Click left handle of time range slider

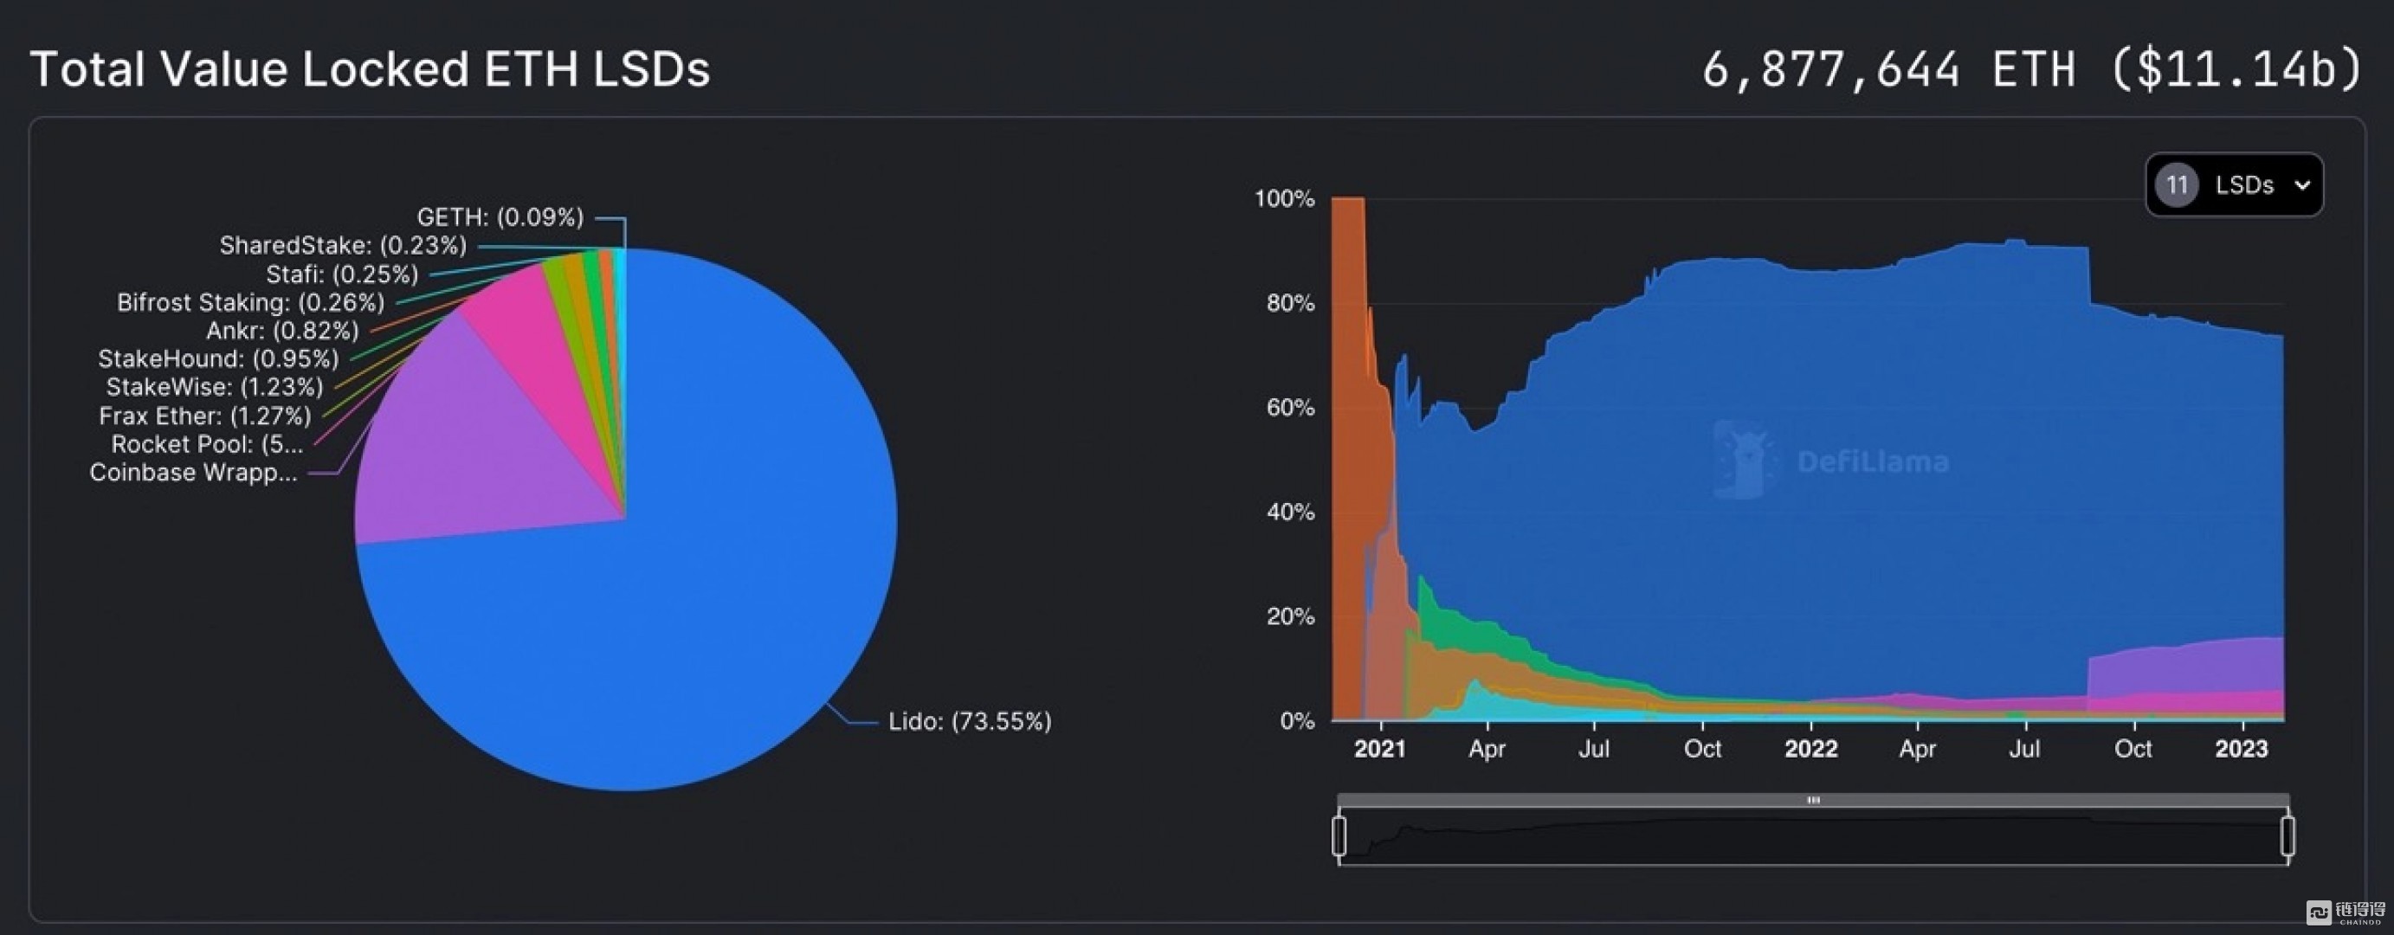click(1339, 835)
